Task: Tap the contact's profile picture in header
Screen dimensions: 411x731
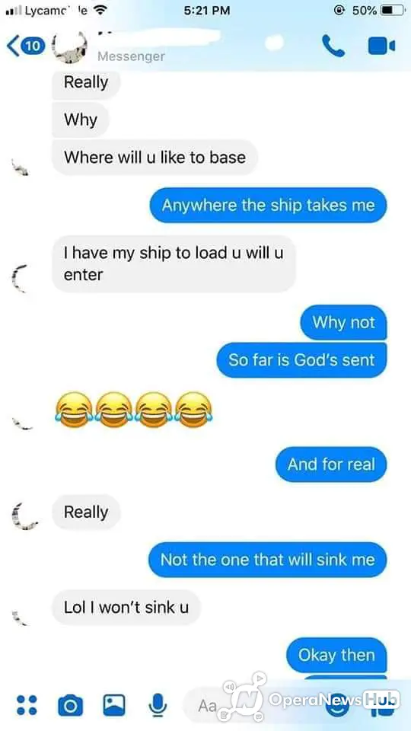Action: [x=69, y=47]
